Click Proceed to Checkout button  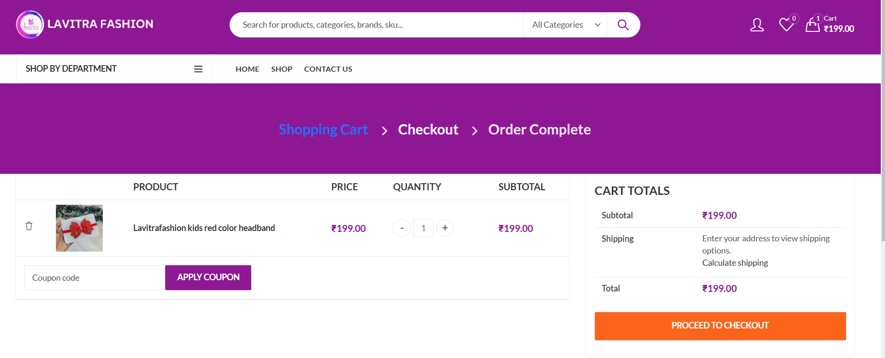(720, 326)
